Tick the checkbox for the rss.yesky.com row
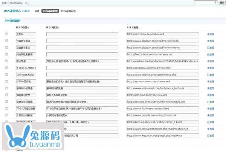Viewport: 226px width, 152px height. point(7,34)
